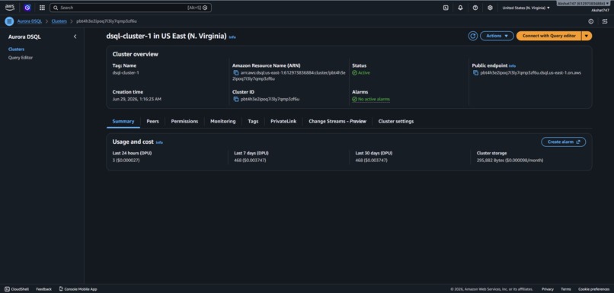Select the Tags tab
The width and height of the screenshot is (614, 293).
(253, 121)
